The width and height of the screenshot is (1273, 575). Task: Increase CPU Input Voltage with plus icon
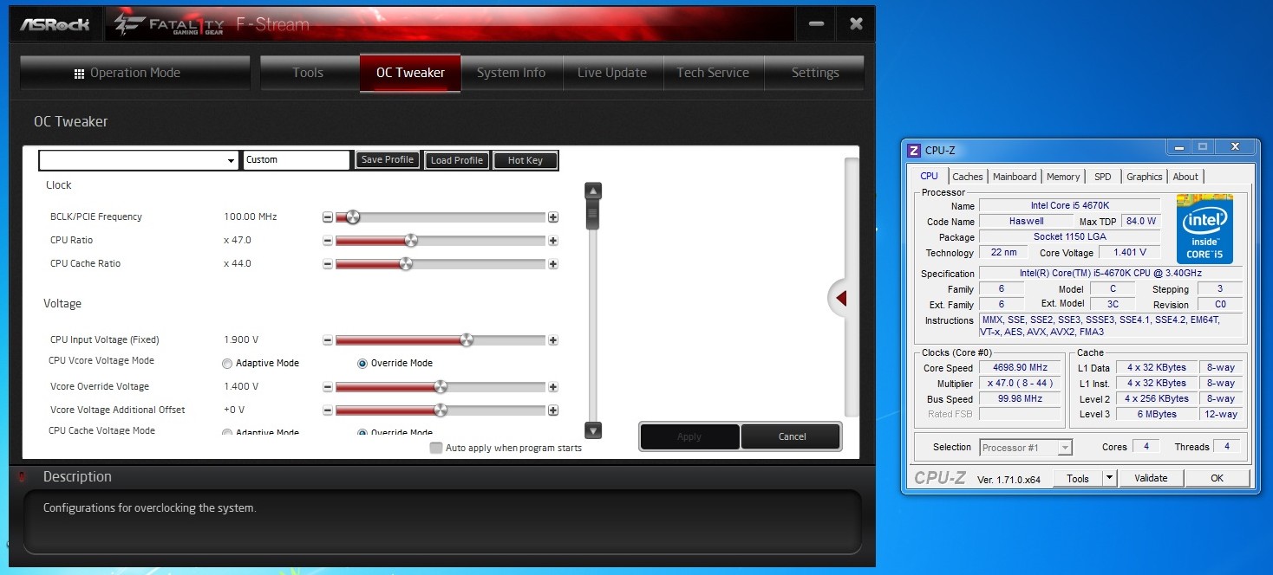pyautogui.click(x=552, y=340)
